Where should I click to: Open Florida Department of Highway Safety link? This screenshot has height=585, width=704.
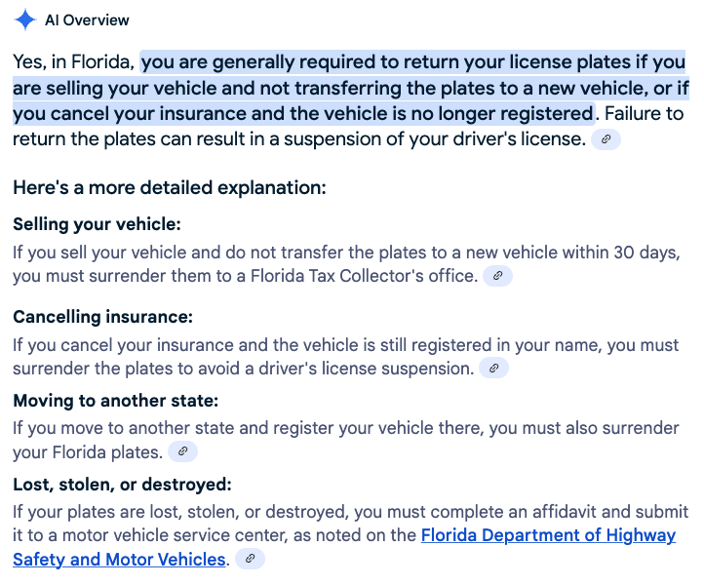pyautogui.click(x=344, y=547)
